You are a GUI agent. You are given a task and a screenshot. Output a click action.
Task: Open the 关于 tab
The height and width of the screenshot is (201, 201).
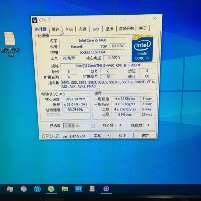pyautogui.click(x=143, y=28)
